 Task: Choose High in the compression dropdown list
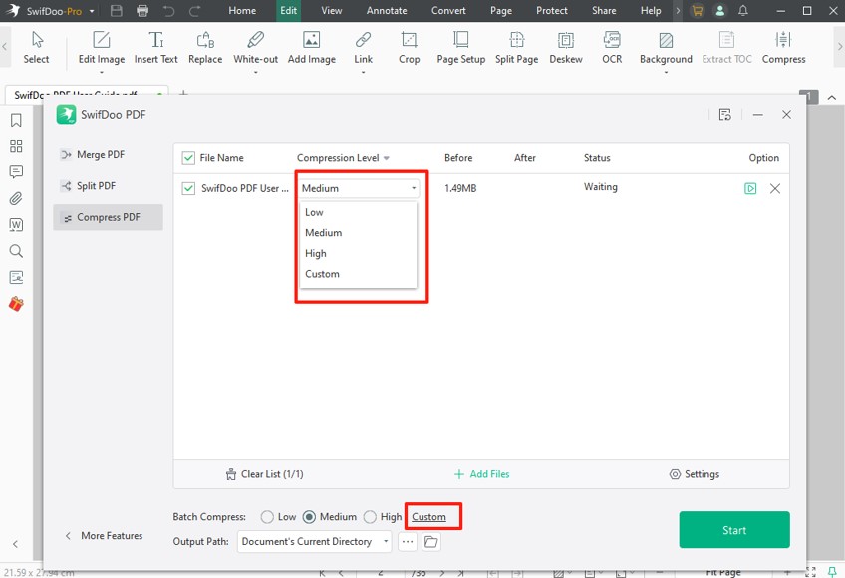tap(358, 253)
